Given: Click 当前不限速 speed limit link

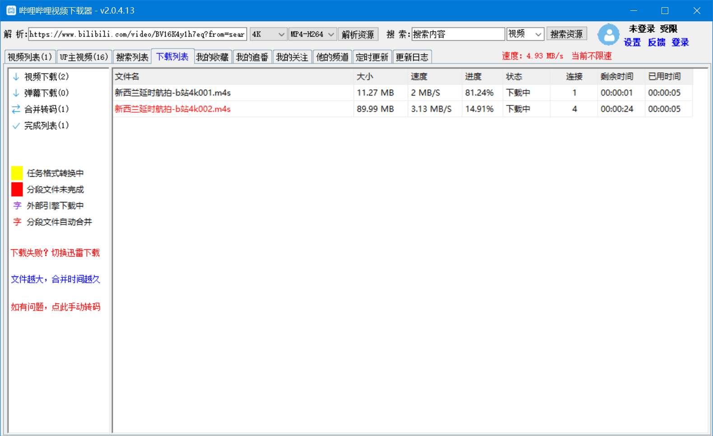Looking at the screenshot, I should tap(592, 56).
